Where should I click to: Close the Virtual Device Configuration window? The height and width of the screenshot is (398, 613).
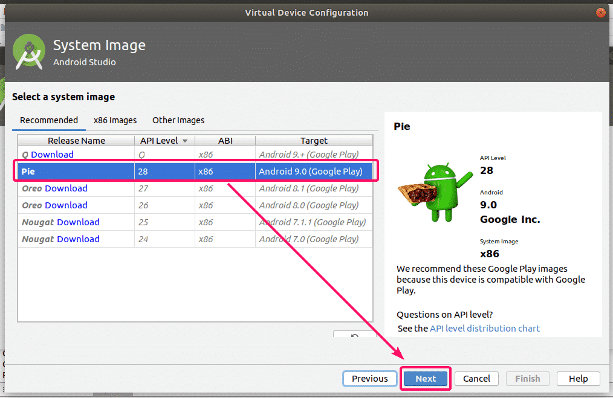pyautogui.click(x=600, y=13)
